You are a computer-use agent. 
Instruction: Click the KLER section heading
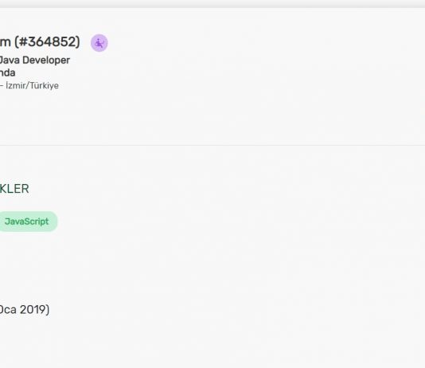(14, 189)
